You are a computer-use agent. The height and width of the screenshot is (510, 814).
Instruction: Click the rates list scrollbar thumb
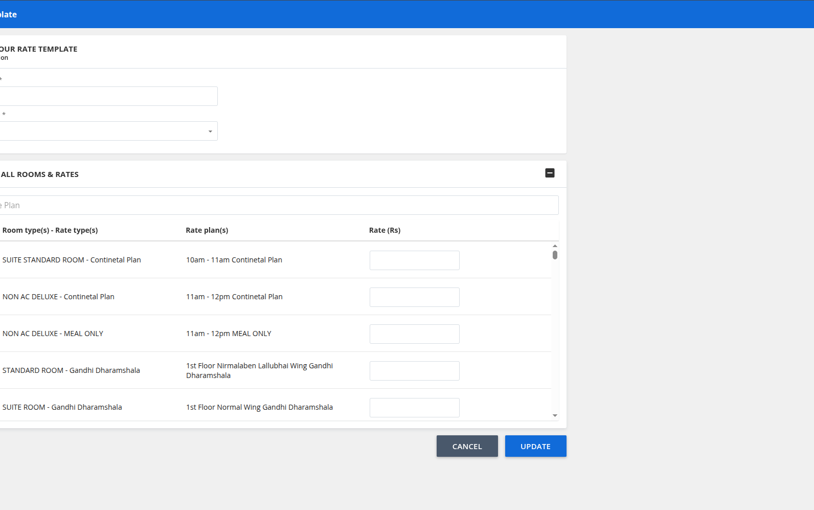point(555,255)
